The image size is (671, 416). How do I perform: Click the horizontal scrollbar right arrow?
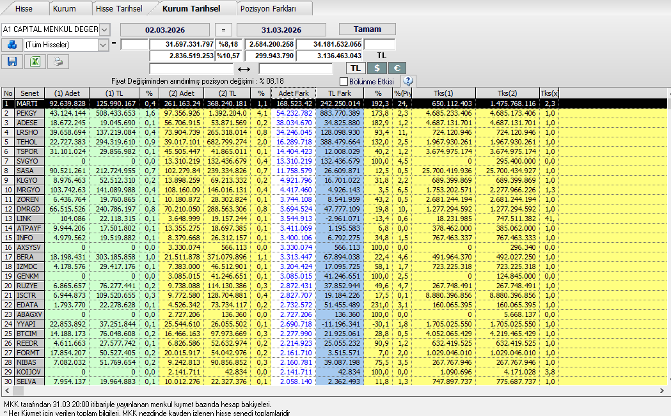[661, 391]
